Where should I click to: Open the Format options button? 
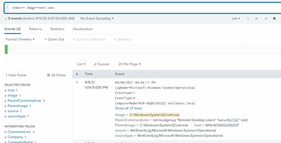click(x=102, y=64)
